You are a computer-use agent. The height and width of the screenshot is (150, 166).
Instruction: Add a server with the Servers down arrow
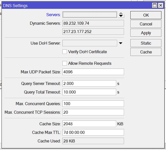click(121, 16)
